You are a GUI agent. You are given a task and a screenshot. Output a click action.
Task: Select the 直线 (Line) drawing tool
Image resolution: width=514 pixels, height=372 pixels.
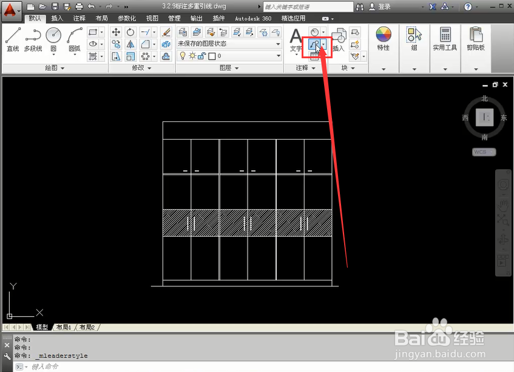13,39
